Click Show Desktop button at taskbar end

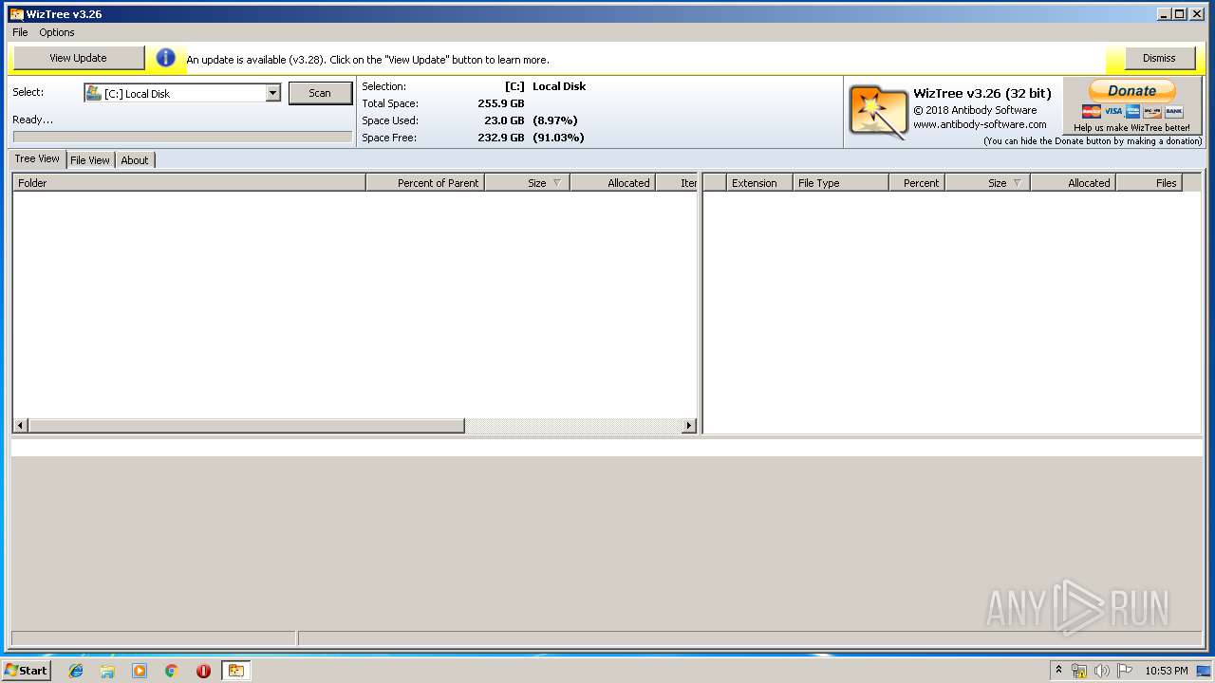[x=1204, y=671]
